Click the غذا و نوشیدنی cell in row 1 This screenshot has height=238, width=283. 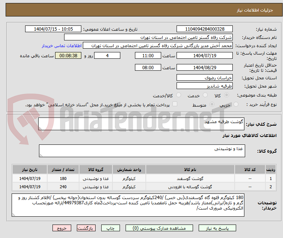(x=96, y=178)
